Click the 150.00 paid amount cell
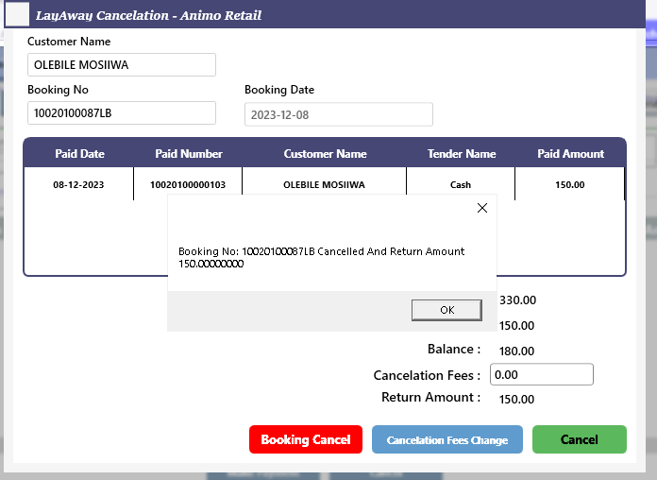Viewport: 657px width, 480px height. point(570,185)
